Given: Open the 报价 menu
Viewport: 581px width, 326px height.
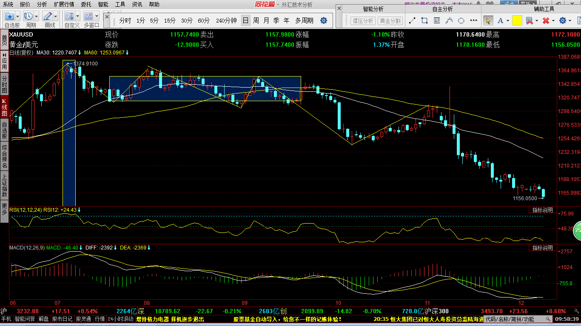Looking at the screenshot, I should point(25,4).
